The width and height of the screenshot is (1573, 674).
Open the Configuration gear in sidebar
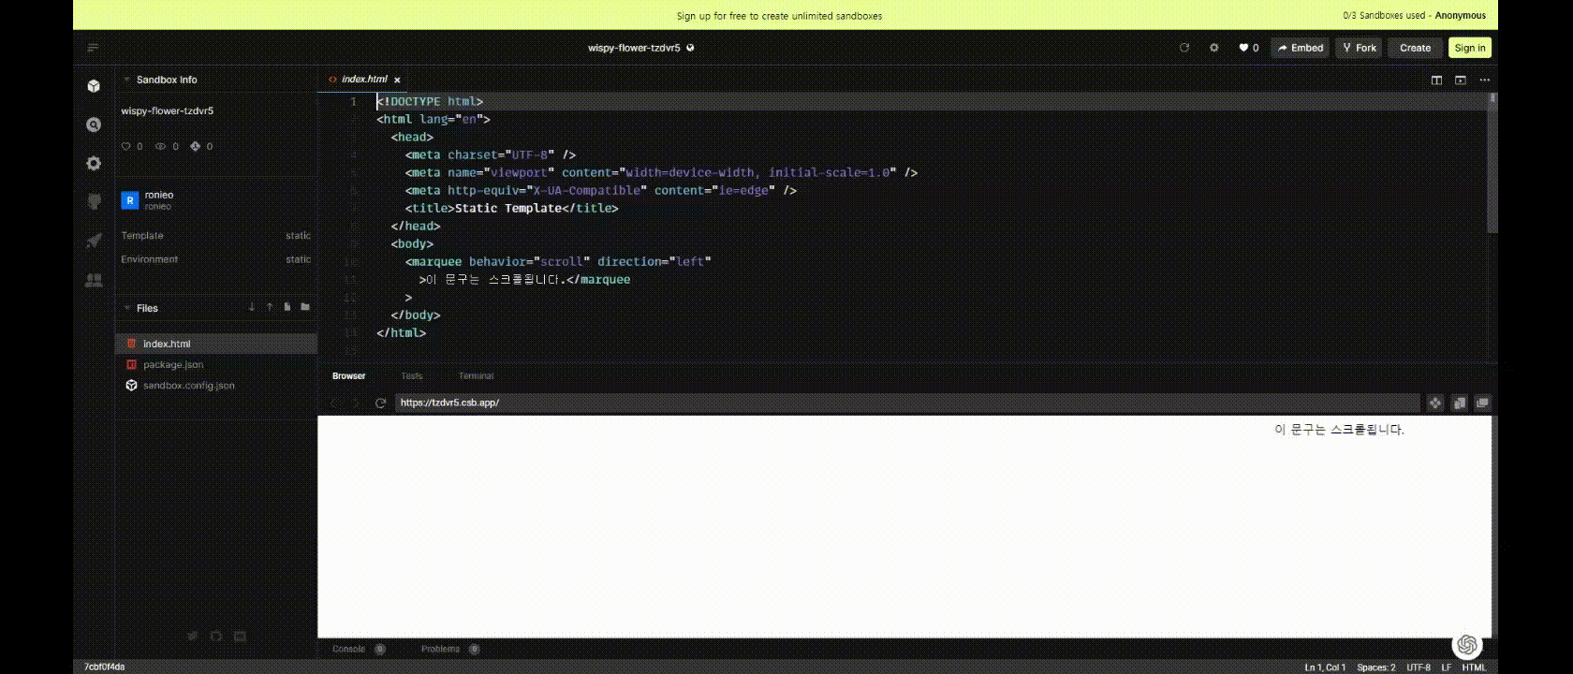tap(94, 163)
